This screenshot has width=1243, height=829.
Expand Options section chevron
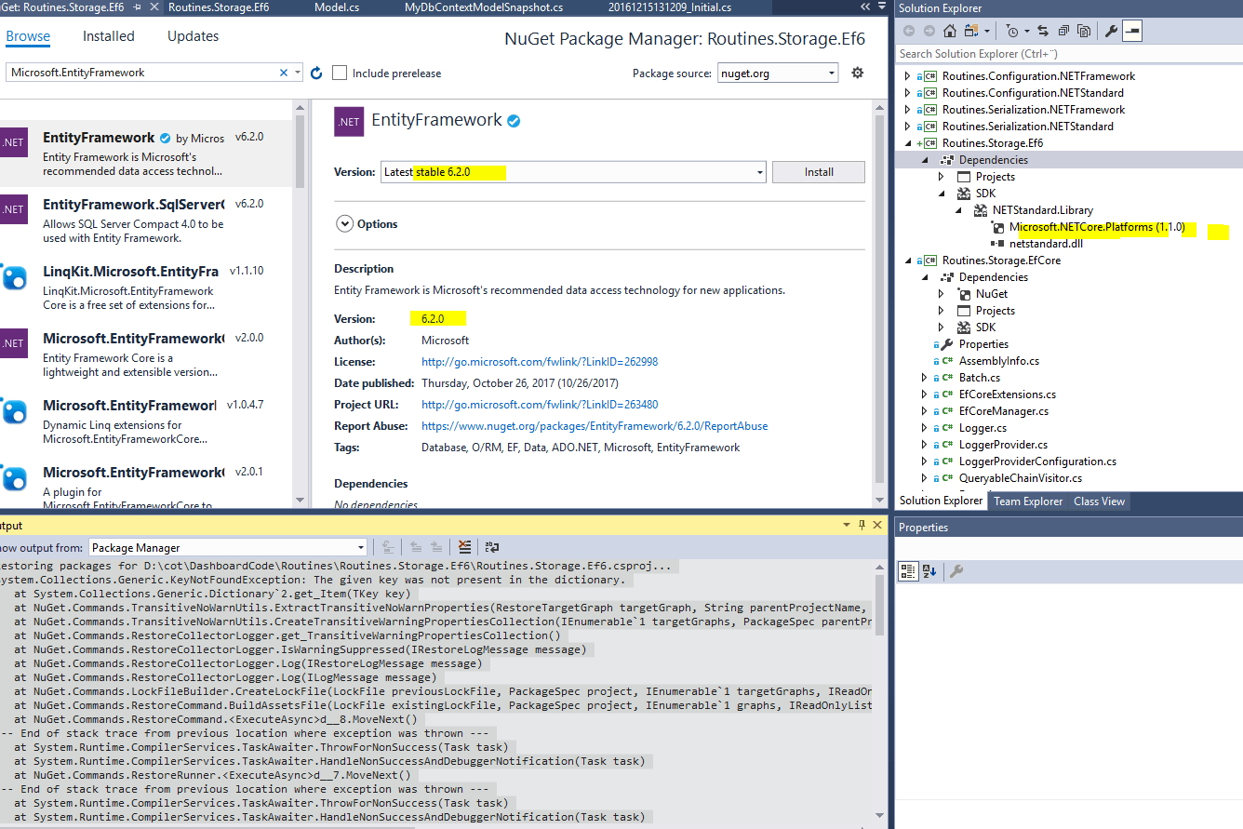(344, 224)
